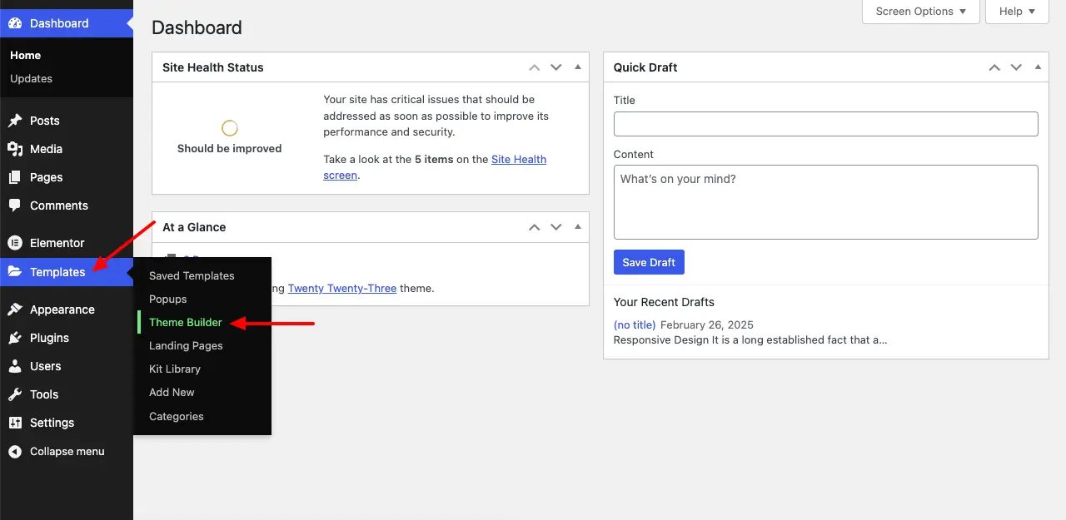Open Updates under Dashboard
1066x520 pixels.
32,78
